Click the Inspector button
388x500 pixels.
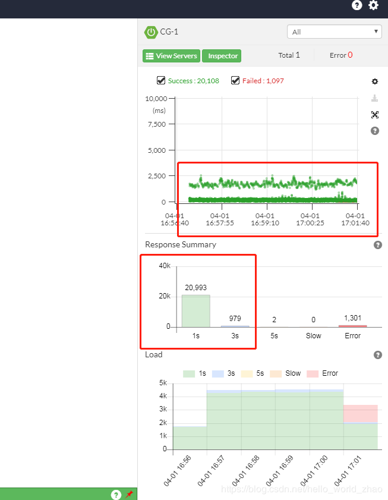(x=222, y=56)
